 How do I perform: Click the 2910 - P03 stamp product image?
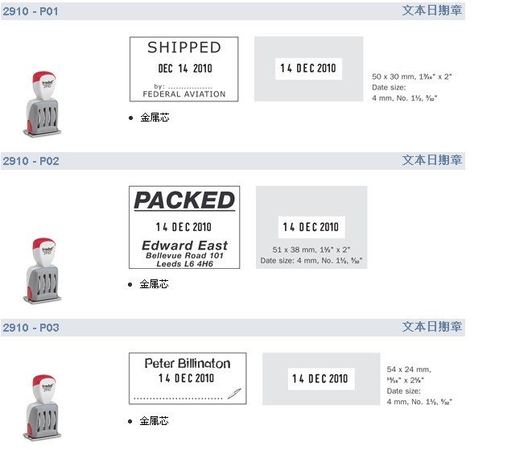coord(43,407)
